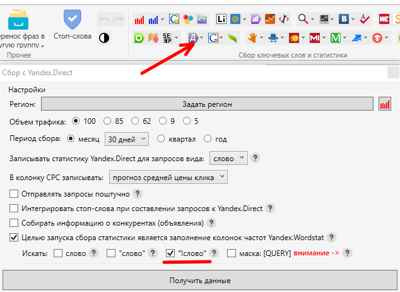Check 'Собирать информацию о конкурентах' option

pos(15,223)
